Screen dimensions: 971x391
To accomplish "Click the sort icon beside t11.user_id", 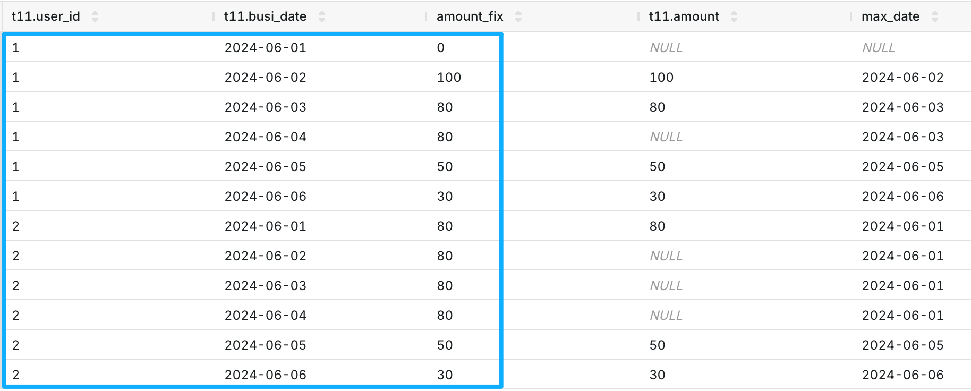I will 95,16.
